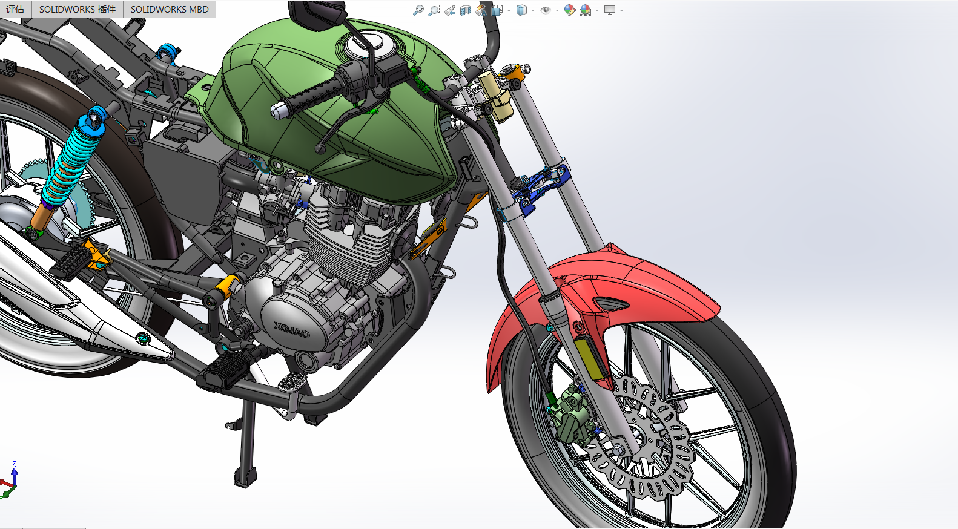This screenshot has width=958, height=529.
Task: Click the View Orientation cube icon
Action: [497, 10]
